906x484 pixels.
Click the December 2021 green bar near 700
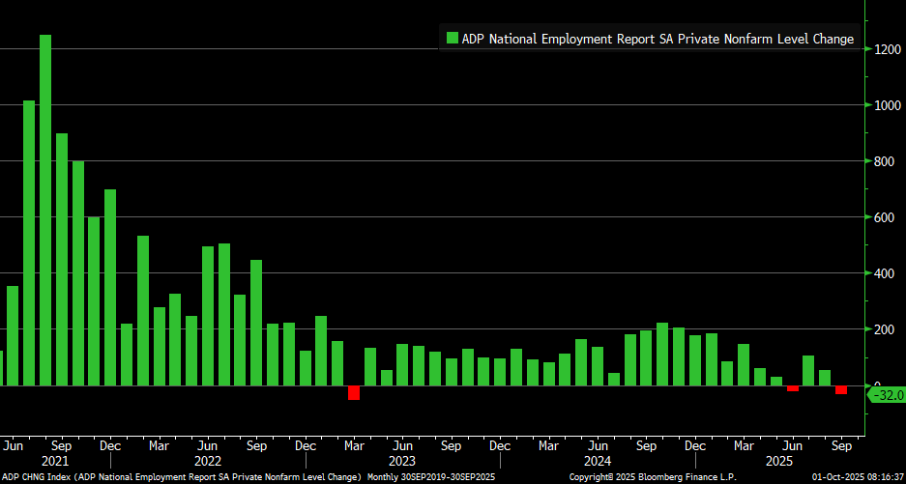pos(110,288)
